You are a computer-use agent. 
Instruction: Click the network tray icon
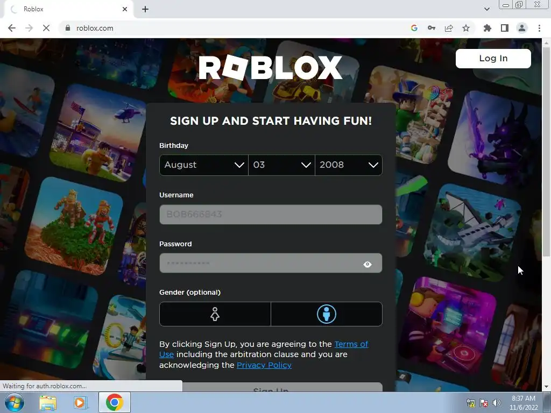(470, 403)
